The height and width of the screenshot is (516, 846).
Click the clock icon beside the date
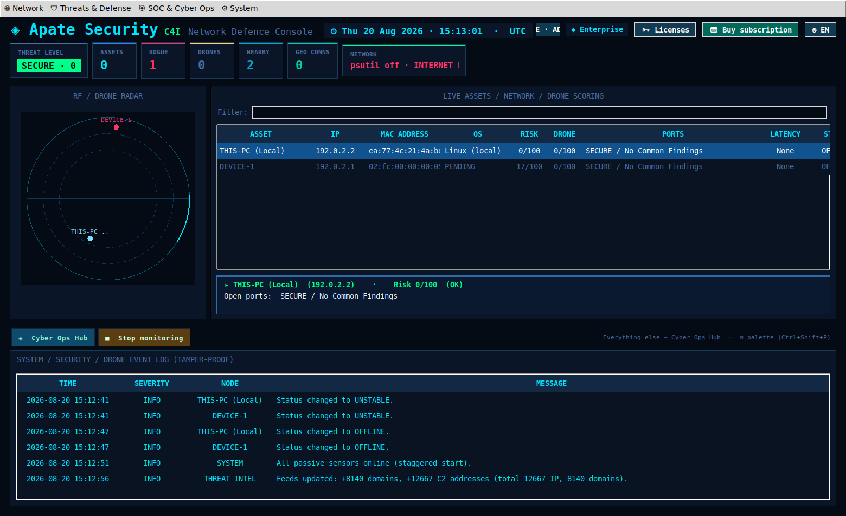coord(334,31)
